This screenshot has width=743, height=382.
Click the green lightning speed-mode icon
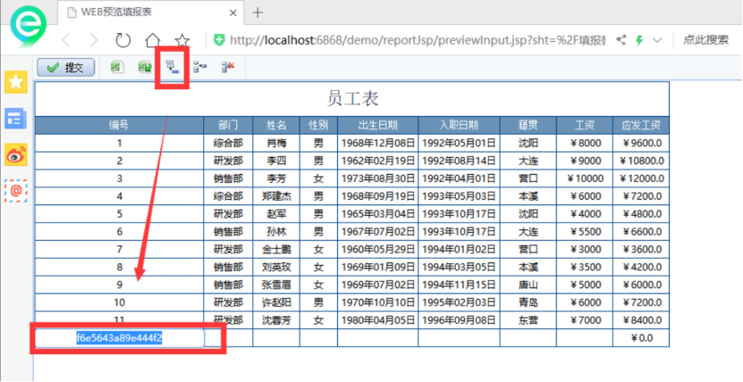point(639,40)
